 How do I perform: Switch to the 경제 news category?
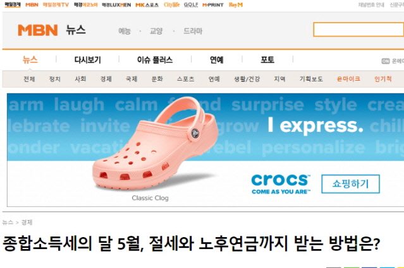click(106, 79)
